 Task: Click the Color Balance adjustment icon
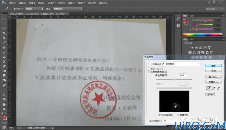[194, 53]
